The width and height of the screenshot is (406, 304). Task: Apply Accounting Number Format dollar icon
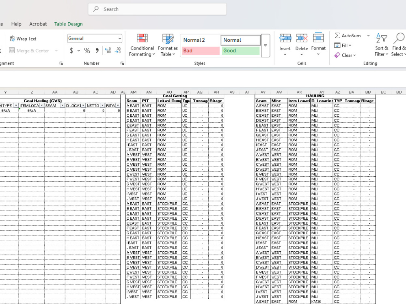coord(71,50)
